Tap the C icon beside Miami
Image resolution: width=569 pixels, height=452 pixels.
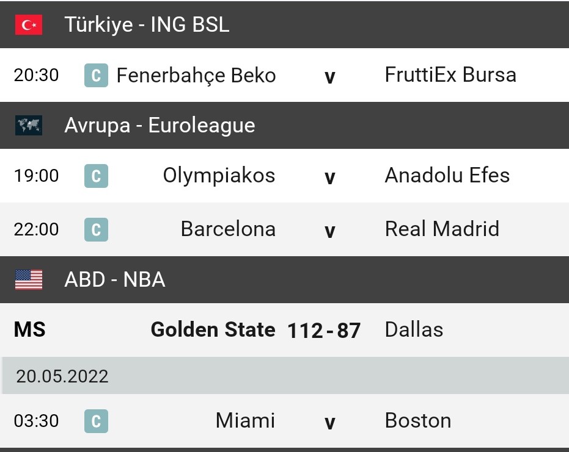click(x=96, y=422)
